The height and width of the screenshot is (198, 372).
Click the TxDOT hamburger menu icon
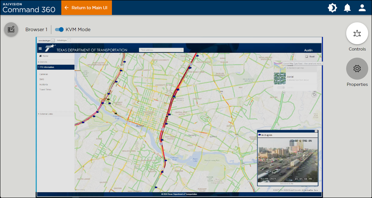pyautogui.click(x=40, y=49)
